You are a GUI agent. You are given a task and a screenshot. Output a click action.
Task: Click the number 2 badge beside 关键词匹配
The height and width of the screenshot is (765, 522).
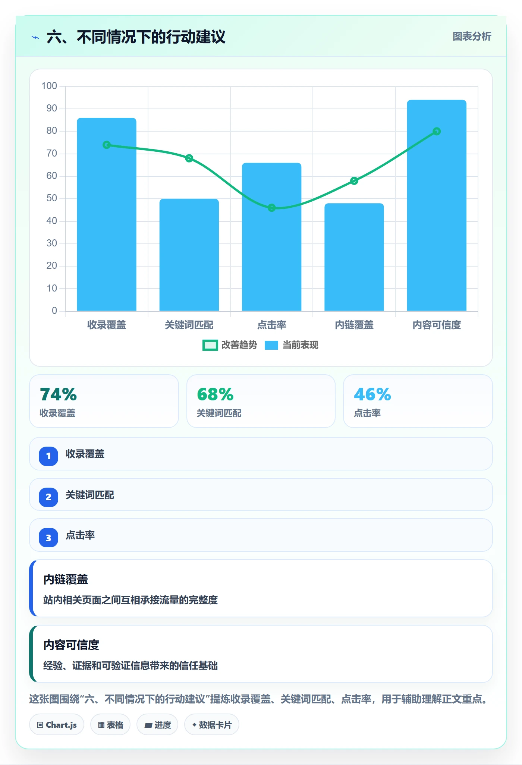click(x=48, y=497)
